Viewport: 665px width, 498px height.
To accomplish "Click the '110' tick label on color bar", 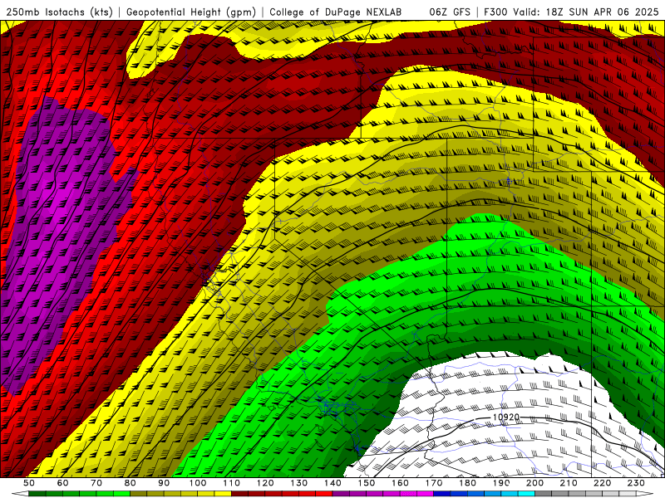I will coord(232,483).
